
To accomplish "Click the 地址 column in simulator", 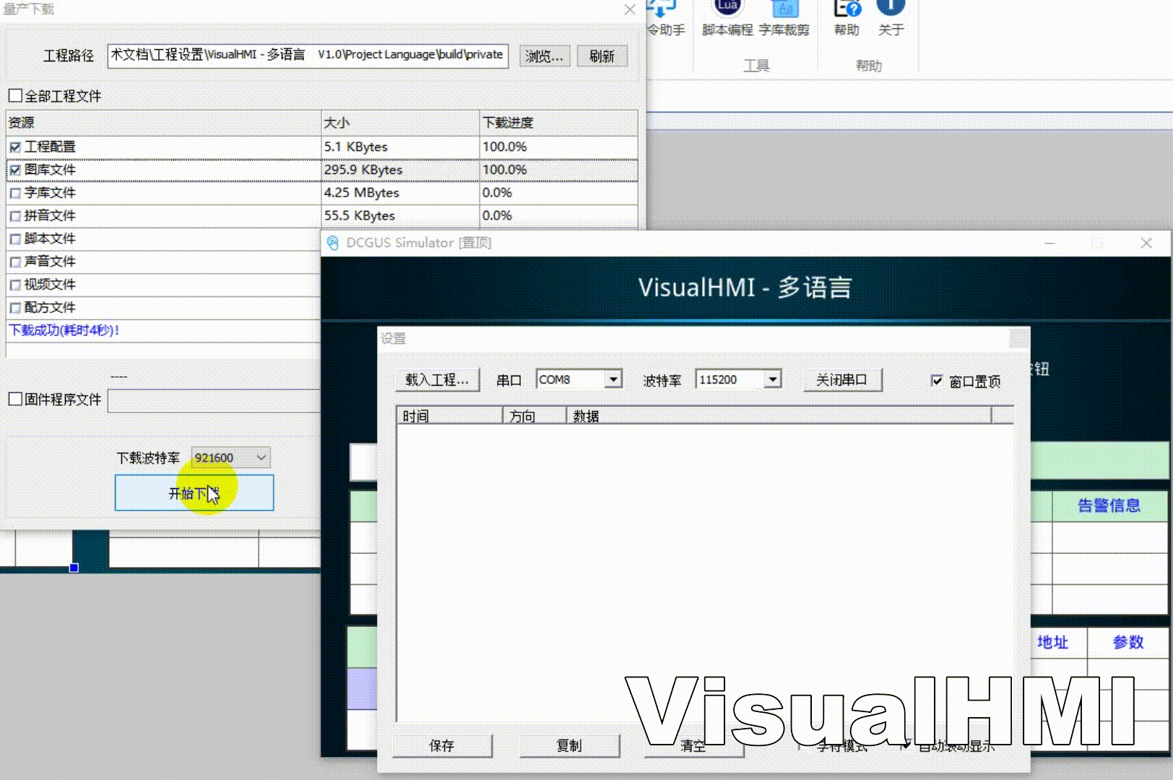I will pyautogui.click(x=1052, y=642).
